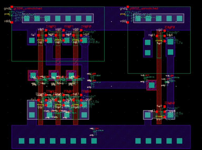
Task: Click the net1 label beside I2|MP0
Action: point(151,35)
